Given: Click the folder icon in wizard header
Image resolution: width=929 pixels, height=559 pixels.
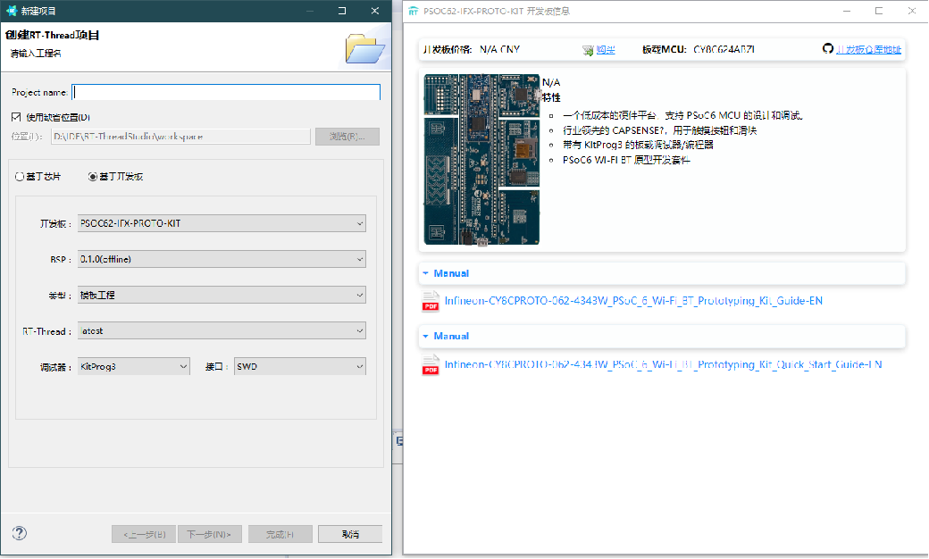Looking at the screenshot, I should coord(364,48).
